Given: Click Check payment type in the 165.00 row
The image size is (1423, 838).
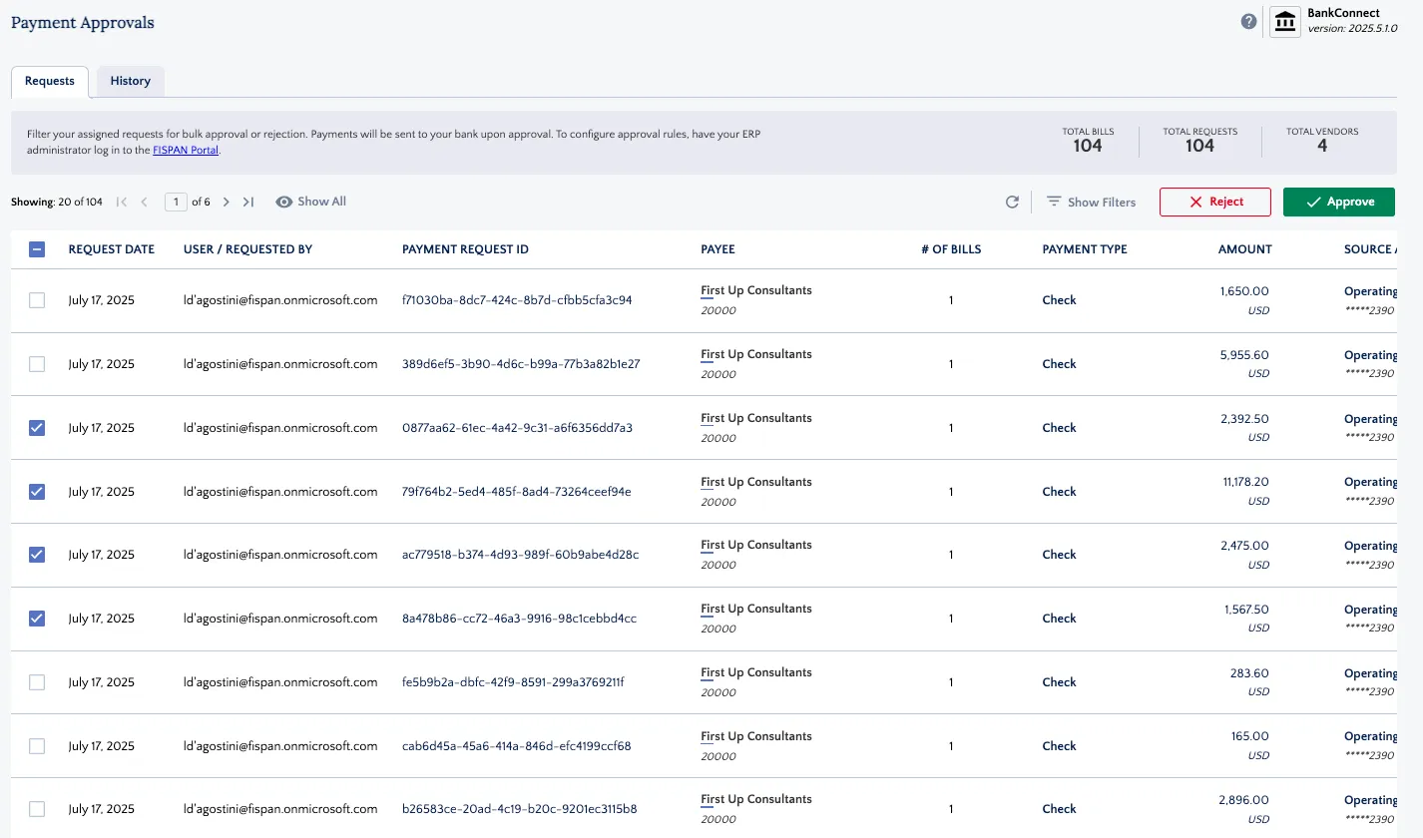Looking at the screenshot, I should [x=1059, y=746].
